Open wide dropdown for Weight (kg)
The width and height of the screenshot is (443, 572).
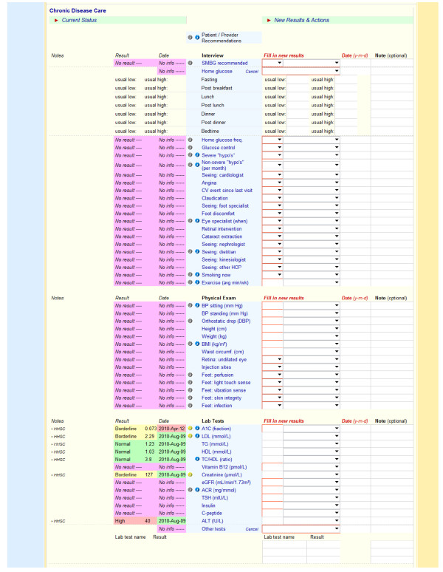click(312, 336)
